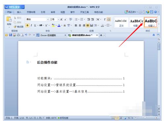Screen dimensions: 164x121
Task: Switch to the 插入 ribbon tab
Action: (x=19, y=12)
